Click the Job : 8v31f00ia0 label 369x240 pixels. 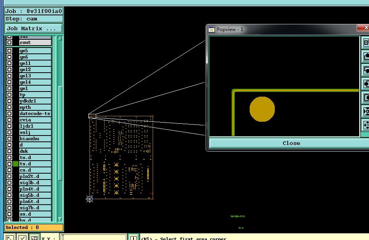(x=34, y=11)
